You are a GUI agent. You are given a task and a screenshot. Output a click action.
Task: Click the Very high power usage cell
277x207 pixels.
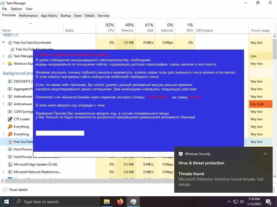[260, 104]
